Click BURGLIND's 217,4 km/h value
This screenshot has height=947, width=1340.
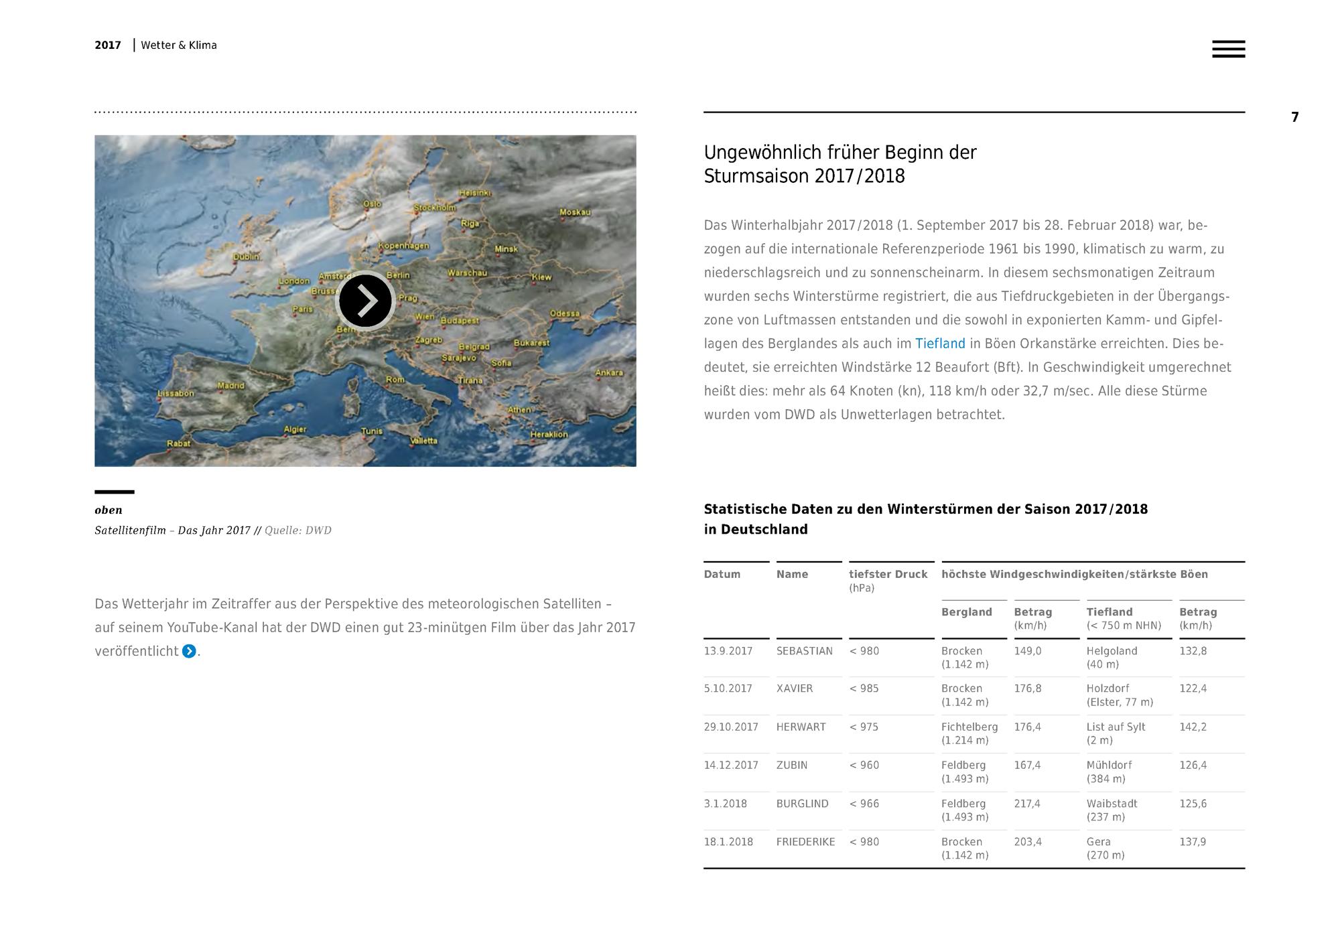click(1027, 804)
